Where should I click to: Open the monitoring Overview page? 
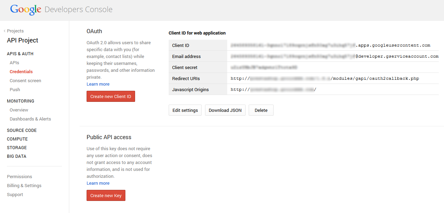click(19, 110)
